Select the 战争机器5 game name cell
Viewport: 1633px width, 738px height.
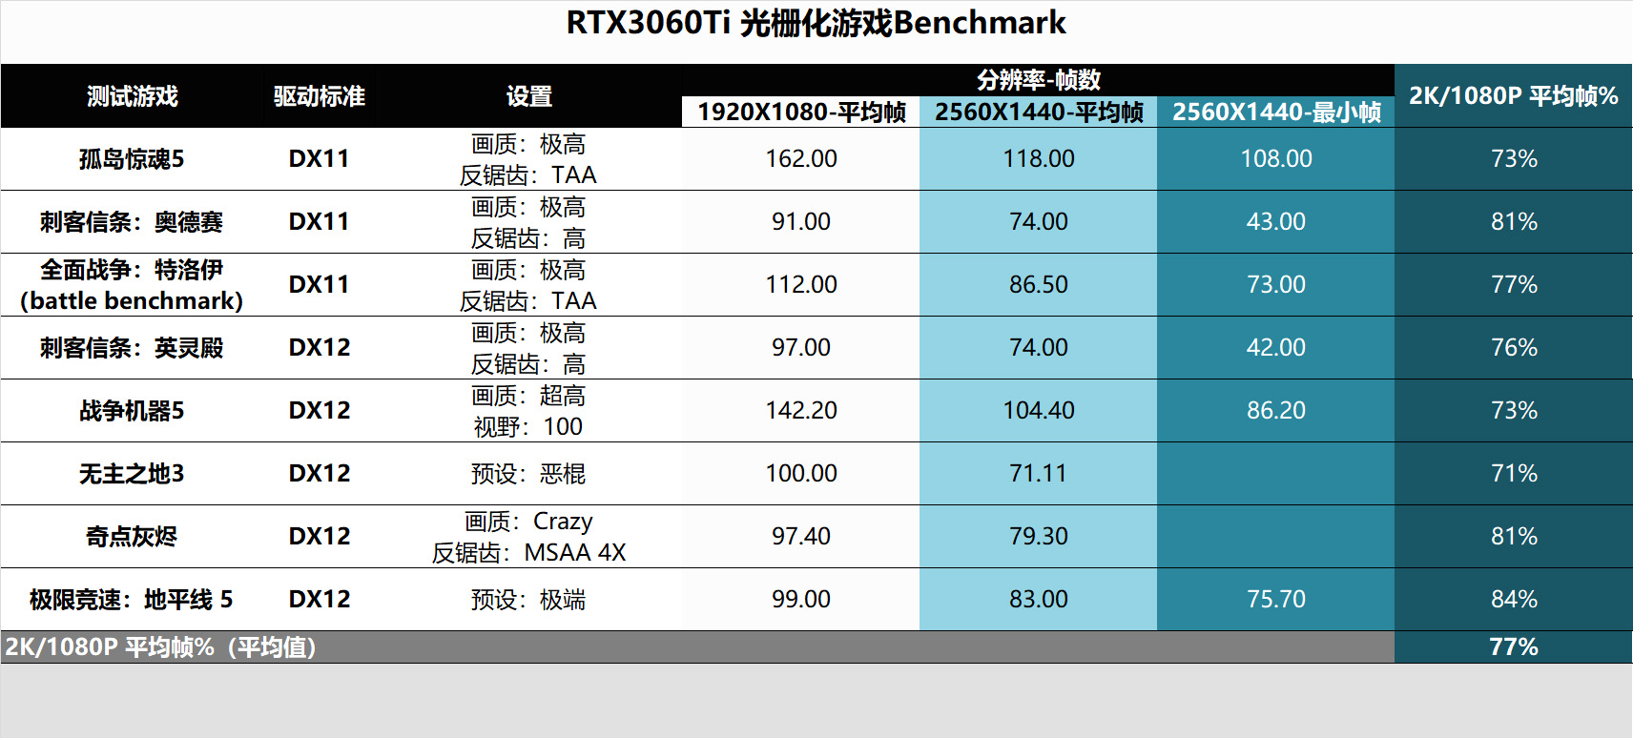(x=132, y=411)
